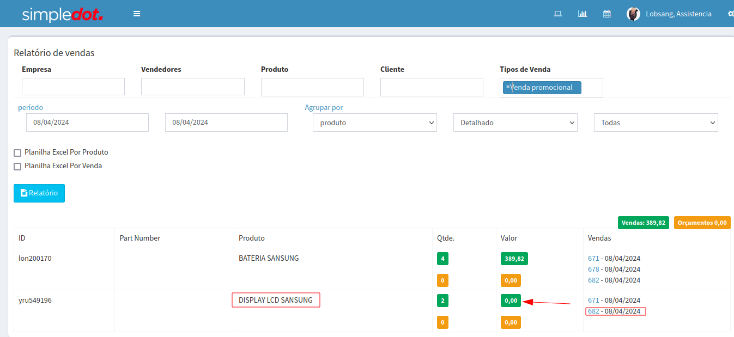Open sale 678 link in BATERIA row
This screenshot has height=337, width=734.
[x=593, y=269]
